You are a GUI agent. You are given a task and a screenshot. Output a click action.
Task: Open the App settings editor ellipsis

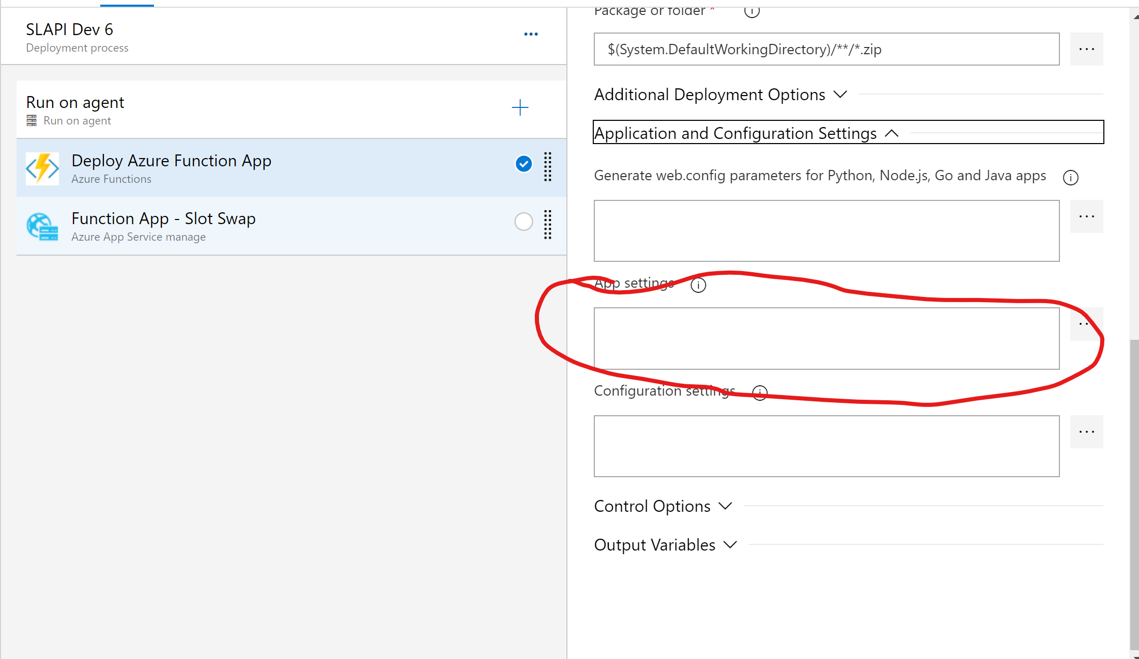(1086, 324)
